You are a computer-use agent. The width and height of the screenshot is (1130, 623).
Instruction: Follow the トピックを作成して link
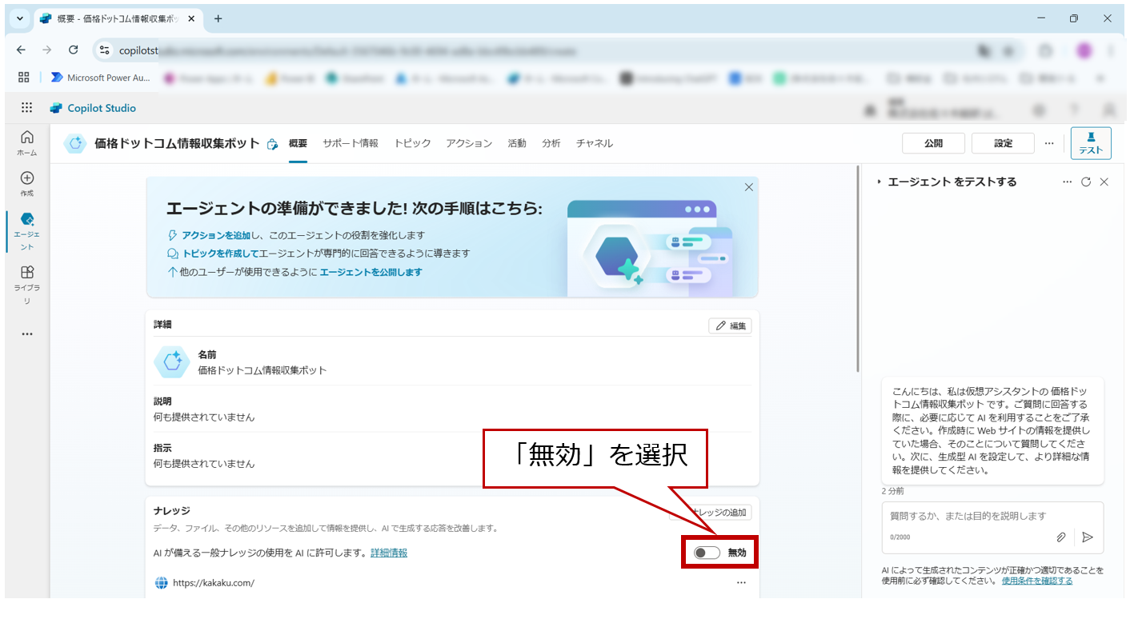221,254
